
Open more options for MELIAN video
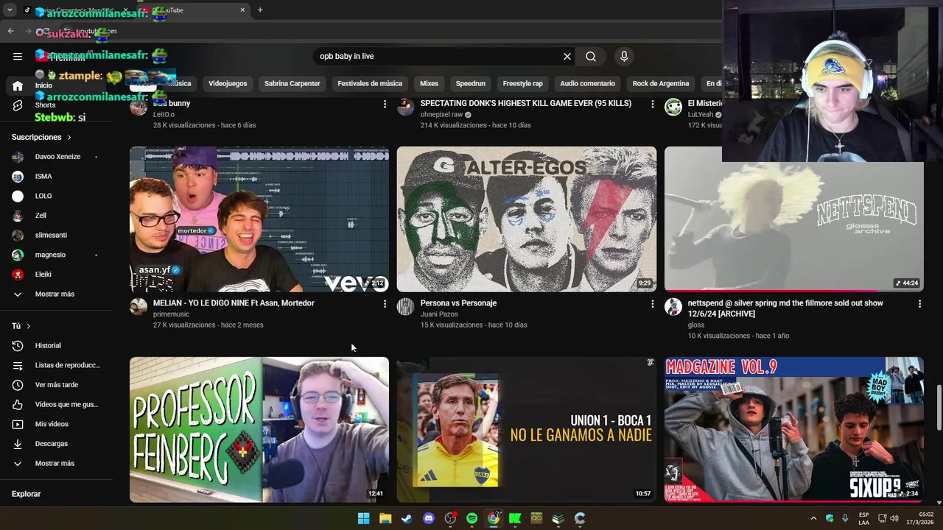click(x=385, y=303)
